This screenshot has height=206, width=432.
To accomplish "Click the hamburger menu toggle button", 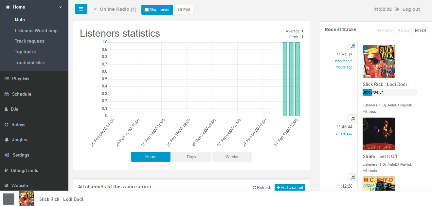I will pyautogui.click(x=81, y=9).
